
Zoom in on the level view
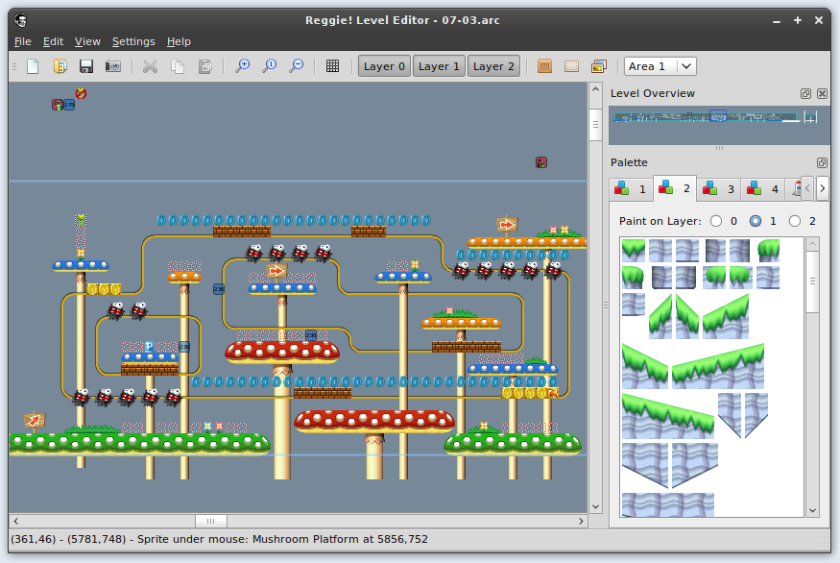coord(243,66)
